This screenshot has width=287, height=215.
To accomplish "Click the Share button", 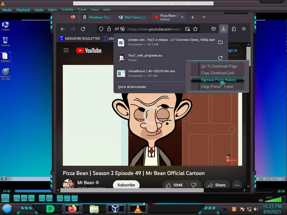I will point(217,185).
